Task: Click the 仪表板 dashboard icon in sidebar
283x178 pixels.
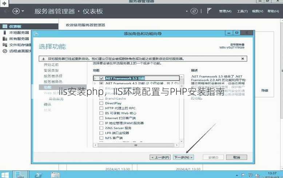Action: tap(5, 27)
